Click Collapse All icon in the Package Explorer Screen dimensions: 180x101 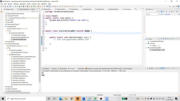(x=32, y=12)
